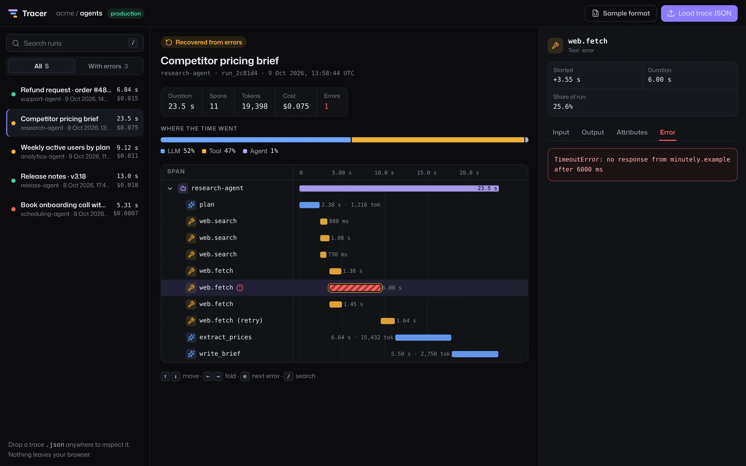Open the Weekly active users by plan run
The width and height of the screenshot is (746, 466).
[x=75, y=152]
